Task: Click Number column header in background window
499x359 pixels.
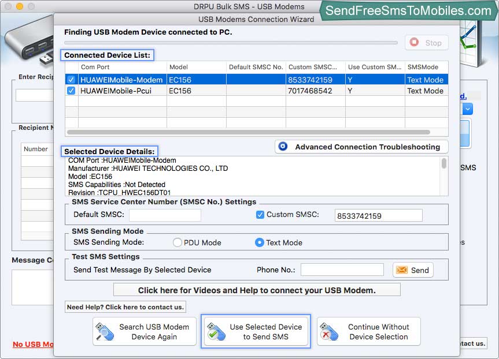Action: coord(36,149)
